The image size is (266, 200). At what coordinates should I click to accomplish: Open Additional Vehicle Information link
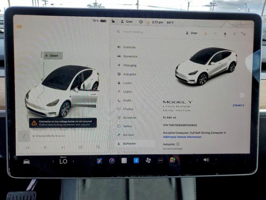[x=182, y=137]
